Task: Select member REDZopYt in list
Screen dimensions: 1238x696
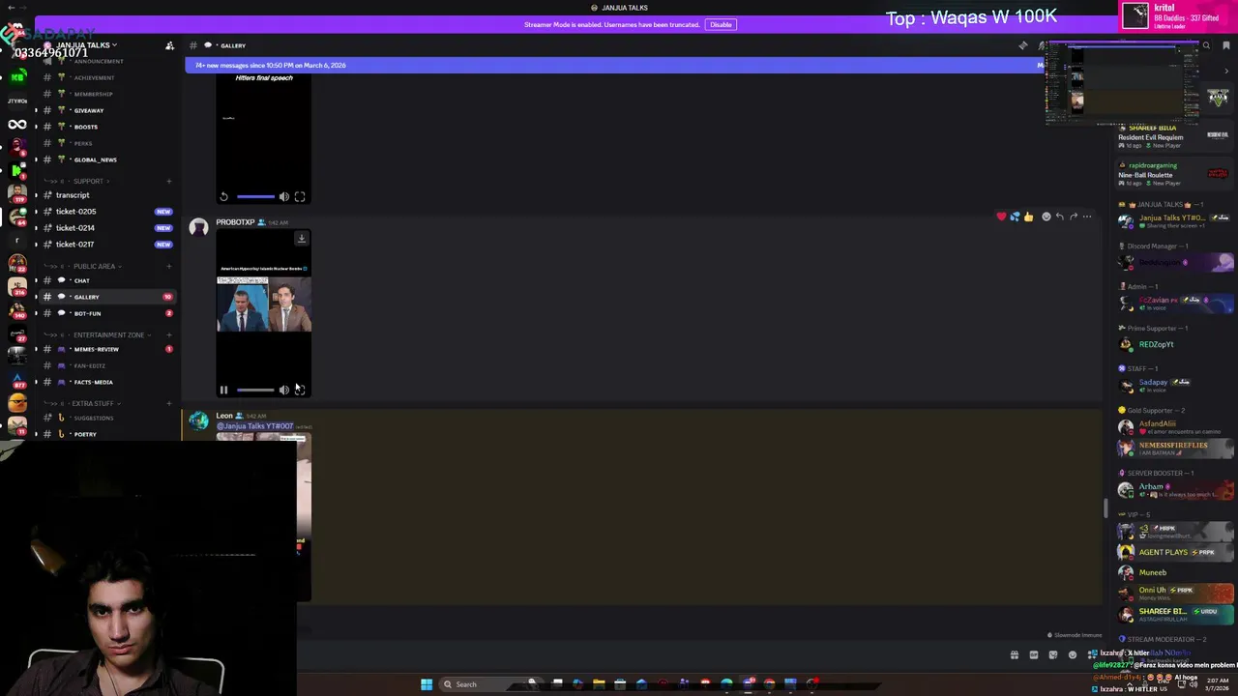Action: coord(1174,344)
